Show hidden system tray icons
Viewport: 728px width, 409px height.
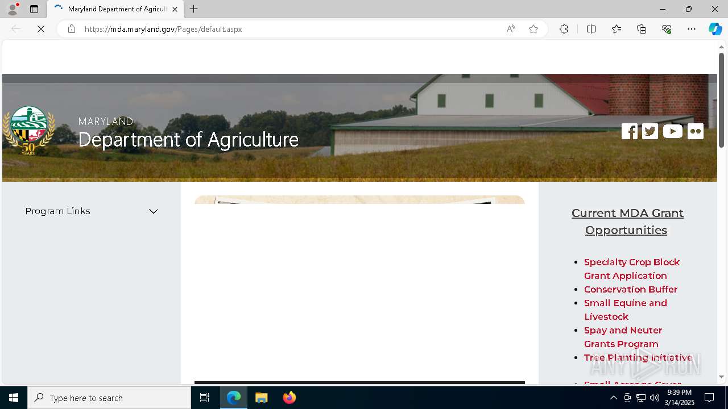click(613, 398)
